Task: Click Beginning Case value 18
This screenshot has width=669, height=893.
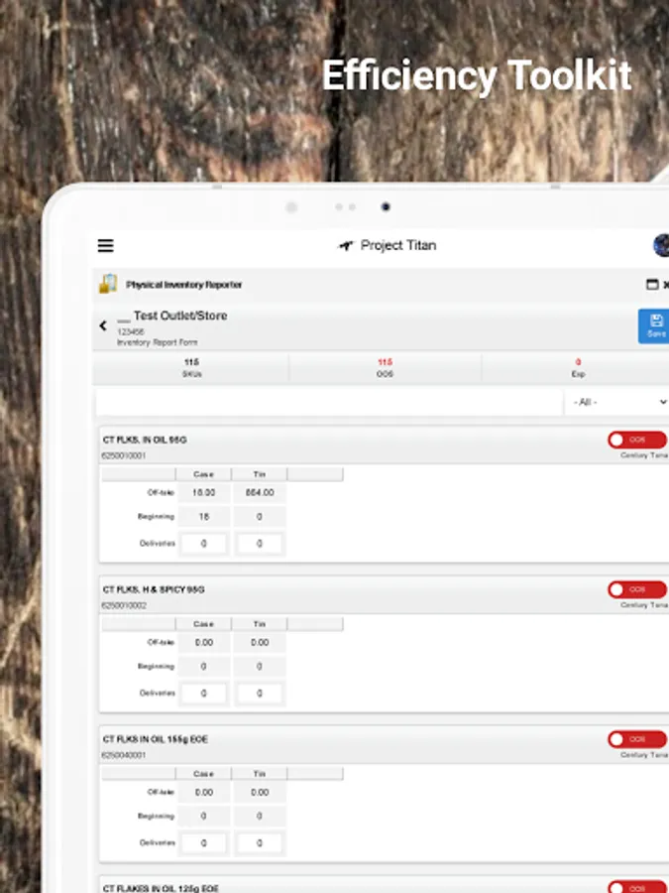Action: tap(203, 517)
